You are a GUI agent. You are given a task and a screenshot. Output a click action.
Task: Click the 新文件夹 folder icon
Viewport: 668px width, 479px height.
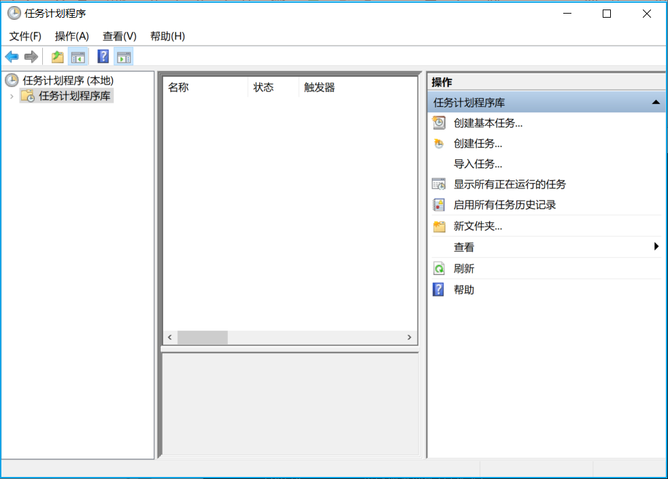pos(439,226)
